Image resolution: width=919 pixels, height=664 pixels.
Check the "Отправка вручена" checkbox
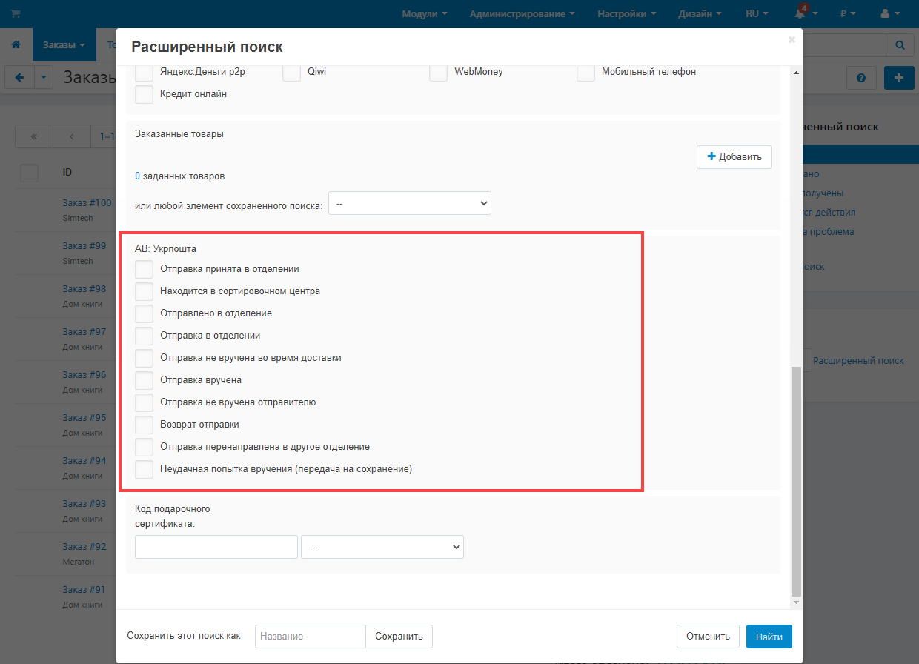(x=145, y=380)
